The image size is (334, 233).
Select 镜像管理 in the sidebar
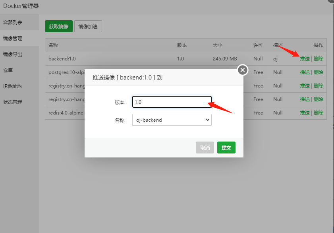pyautogui.click(x=13, y=39)
